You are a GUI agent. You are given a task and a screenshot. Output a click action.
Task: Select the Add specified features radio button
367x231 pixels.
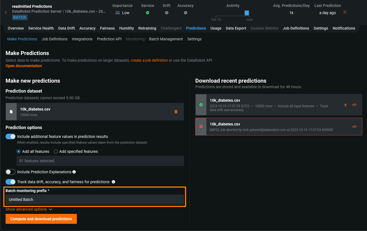(56, 151)
